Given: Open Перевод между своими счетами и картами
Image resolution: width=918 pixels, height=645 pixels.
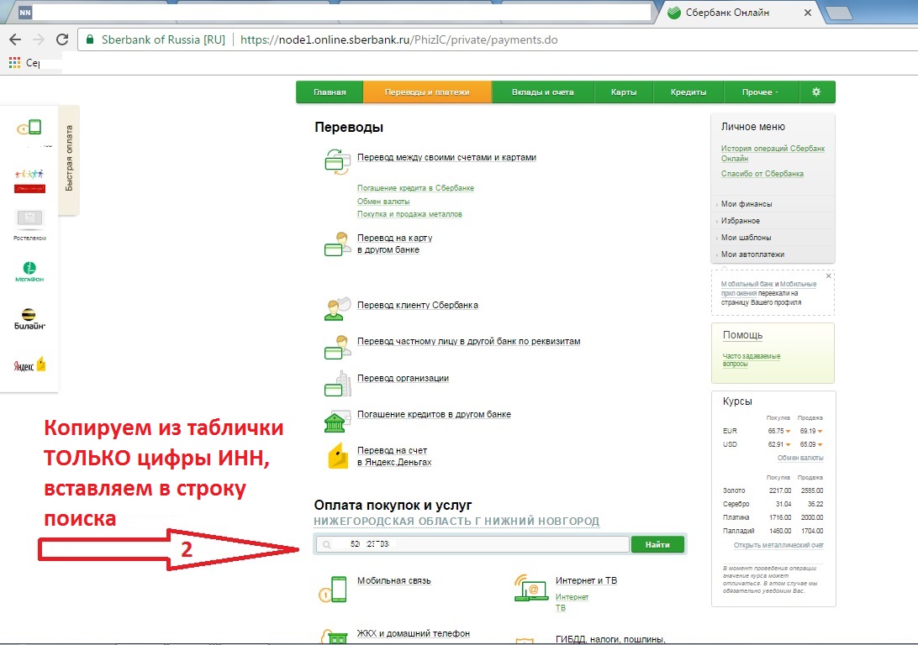Looking at the screenshot, I should coord(446,157).
